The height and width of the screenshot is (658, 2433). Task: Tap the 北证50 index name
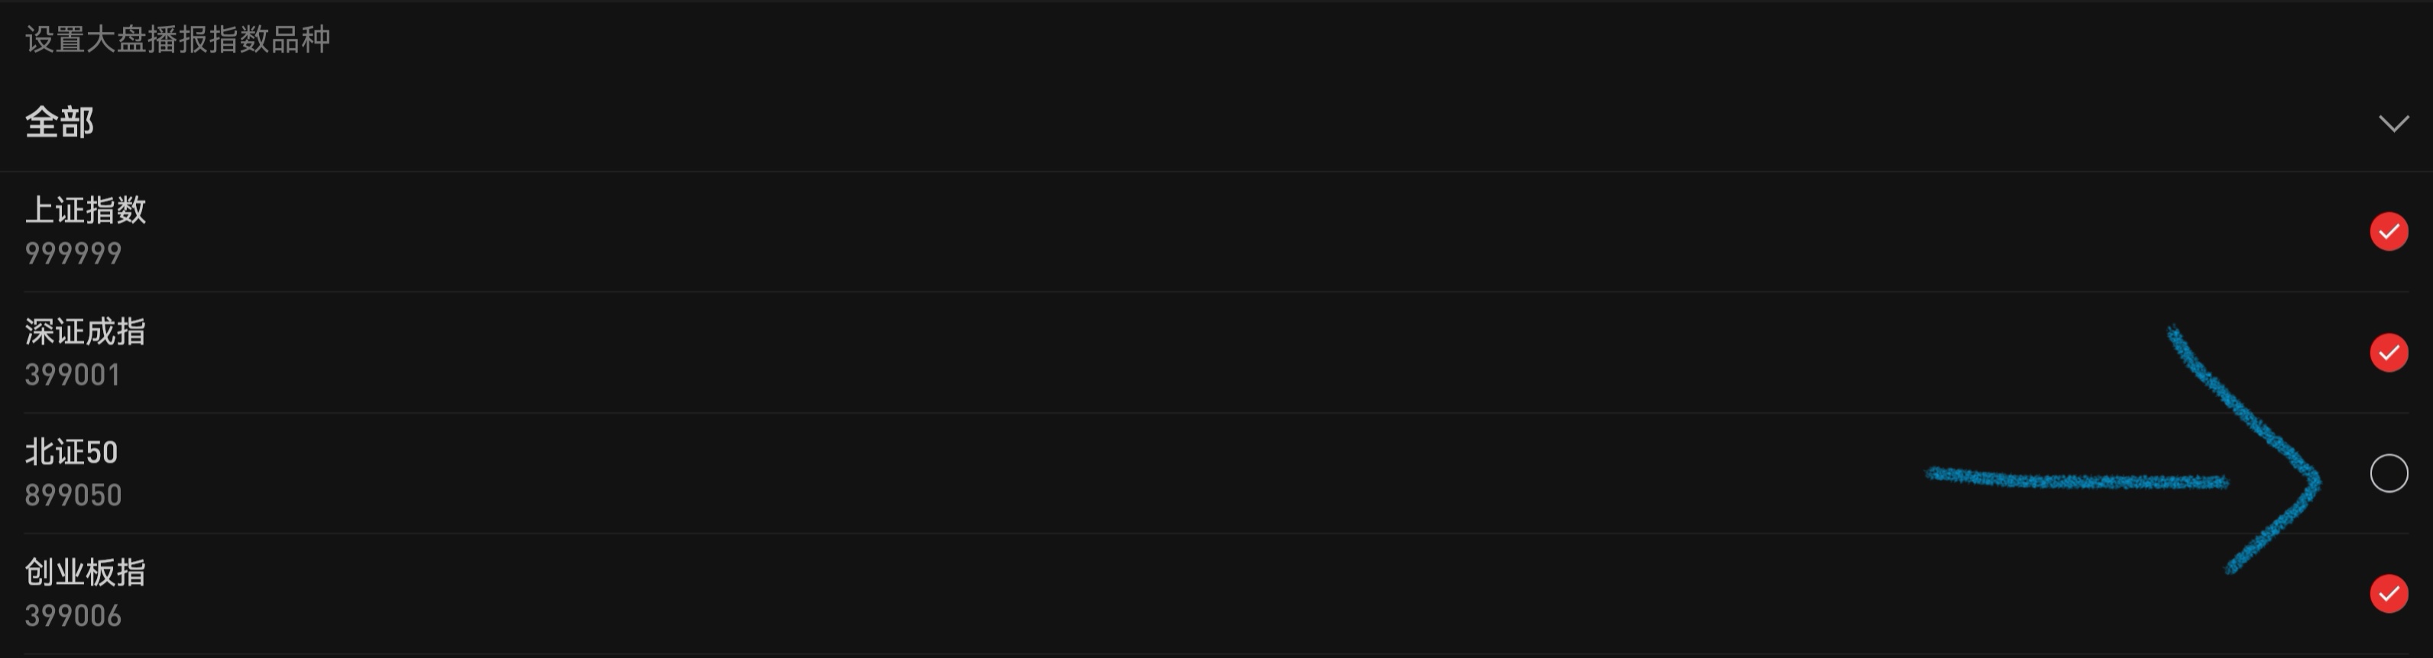72,452
